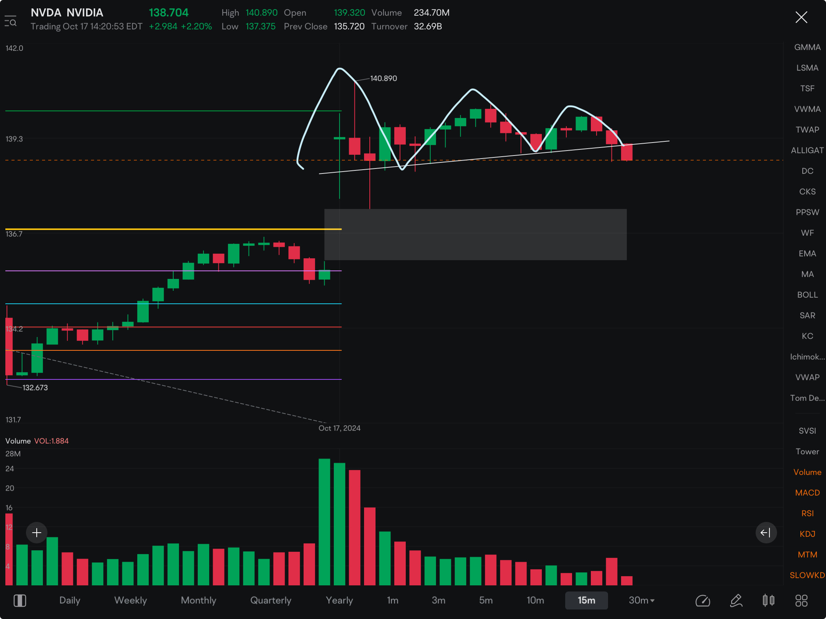Screen dimensions: 826x619
Task: Enable the LSMA indicator
Action: point(807,68)
